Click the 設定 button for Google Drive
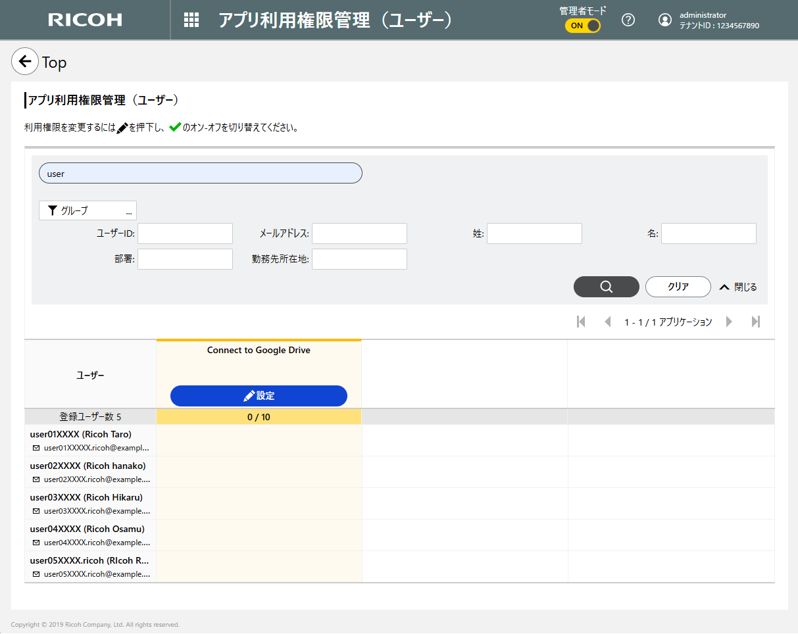Viewport: 798px width, 634px height. pos(259,396)
